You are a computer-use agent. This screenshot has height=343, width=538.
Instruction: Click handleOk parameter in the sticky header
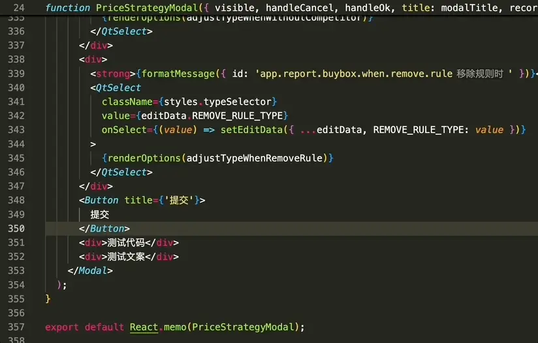368,8
